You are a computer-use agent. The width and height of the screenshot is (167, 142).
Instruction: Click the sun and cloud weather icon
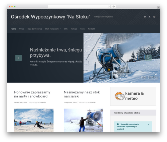tap(120, 96)
